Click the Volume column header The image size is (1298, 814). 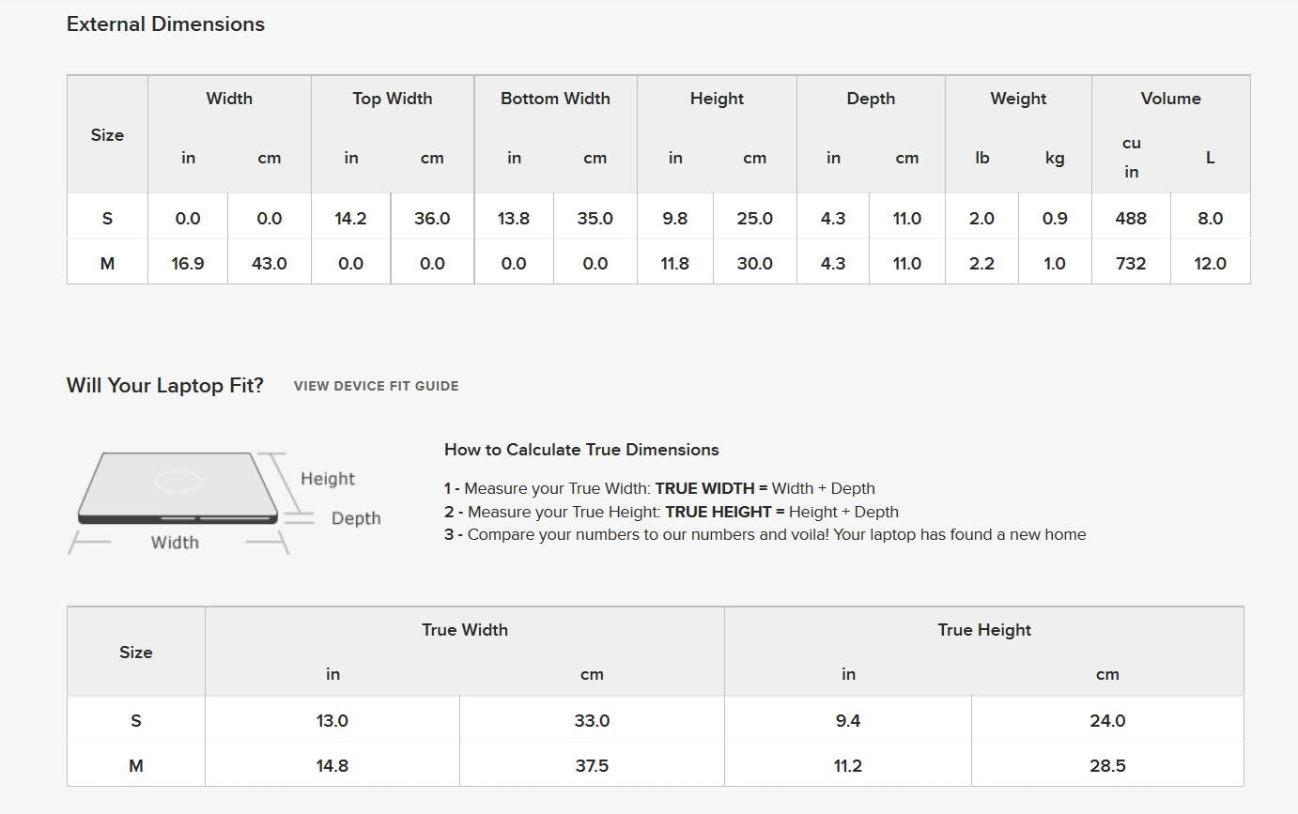[x=1170, y=99]
